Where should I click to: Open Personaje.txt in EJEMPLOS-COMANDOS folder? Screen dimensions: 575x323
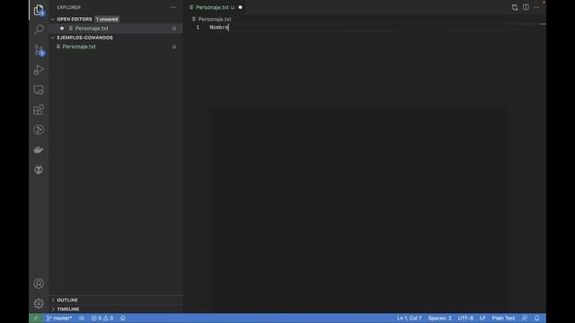[x=116, y=47]
